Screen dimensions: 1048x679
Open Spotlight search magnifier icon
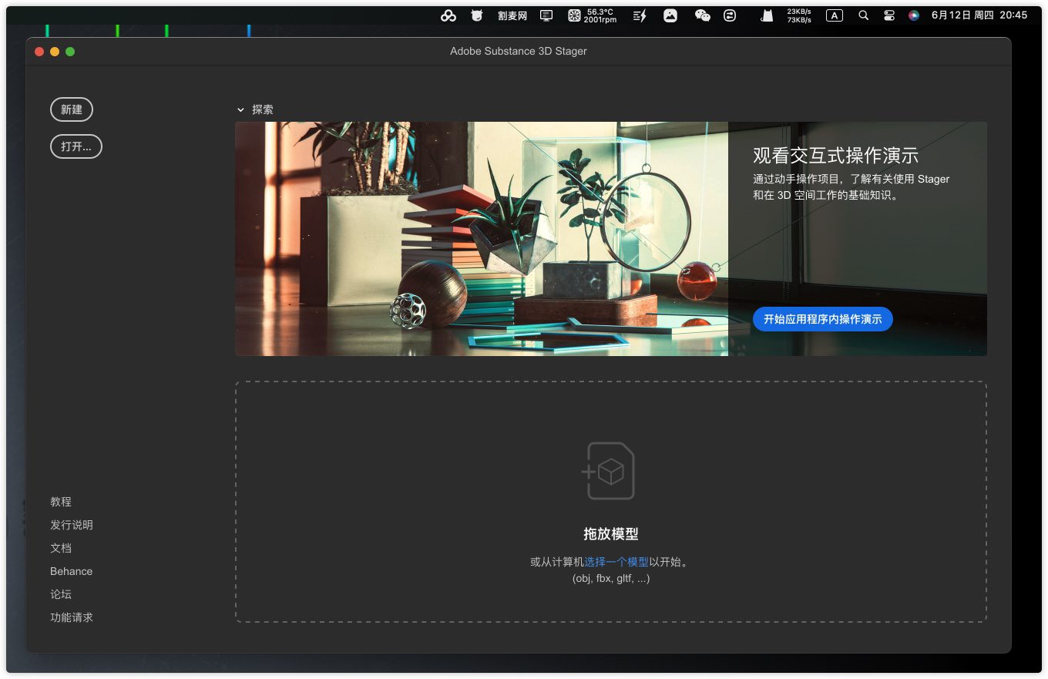point(864,15)
